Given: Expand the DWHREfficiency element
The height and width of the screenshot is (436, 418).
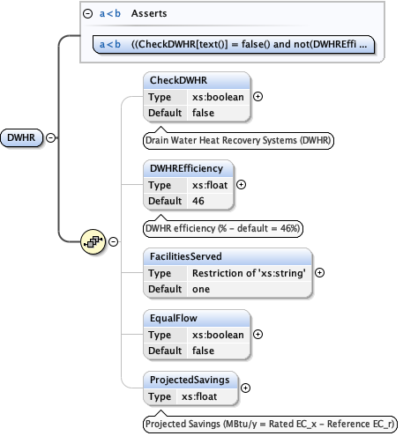Looking at the screenshot, I should coord(241,185).
